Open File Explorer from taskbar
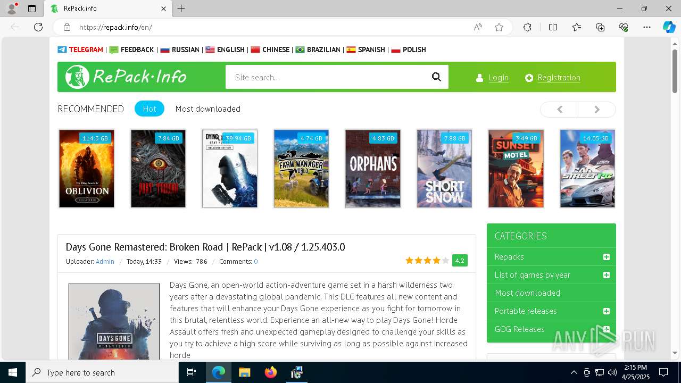The width and height of the screenshot is (681, 383). click(x=245, y=372)
